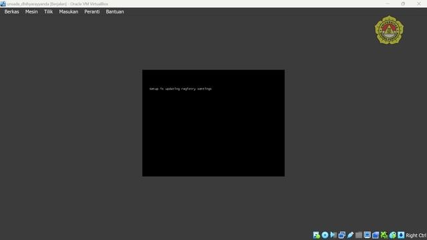The width and height of the screenshot is (427, 240).
Task: Open the Mesin menu
Action: coord(31,12)
